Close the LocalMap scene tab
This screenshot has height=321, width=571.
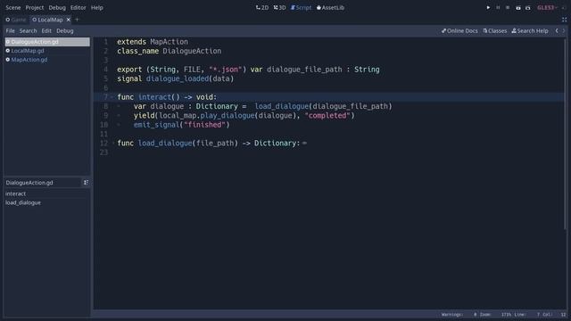[68, 20]
